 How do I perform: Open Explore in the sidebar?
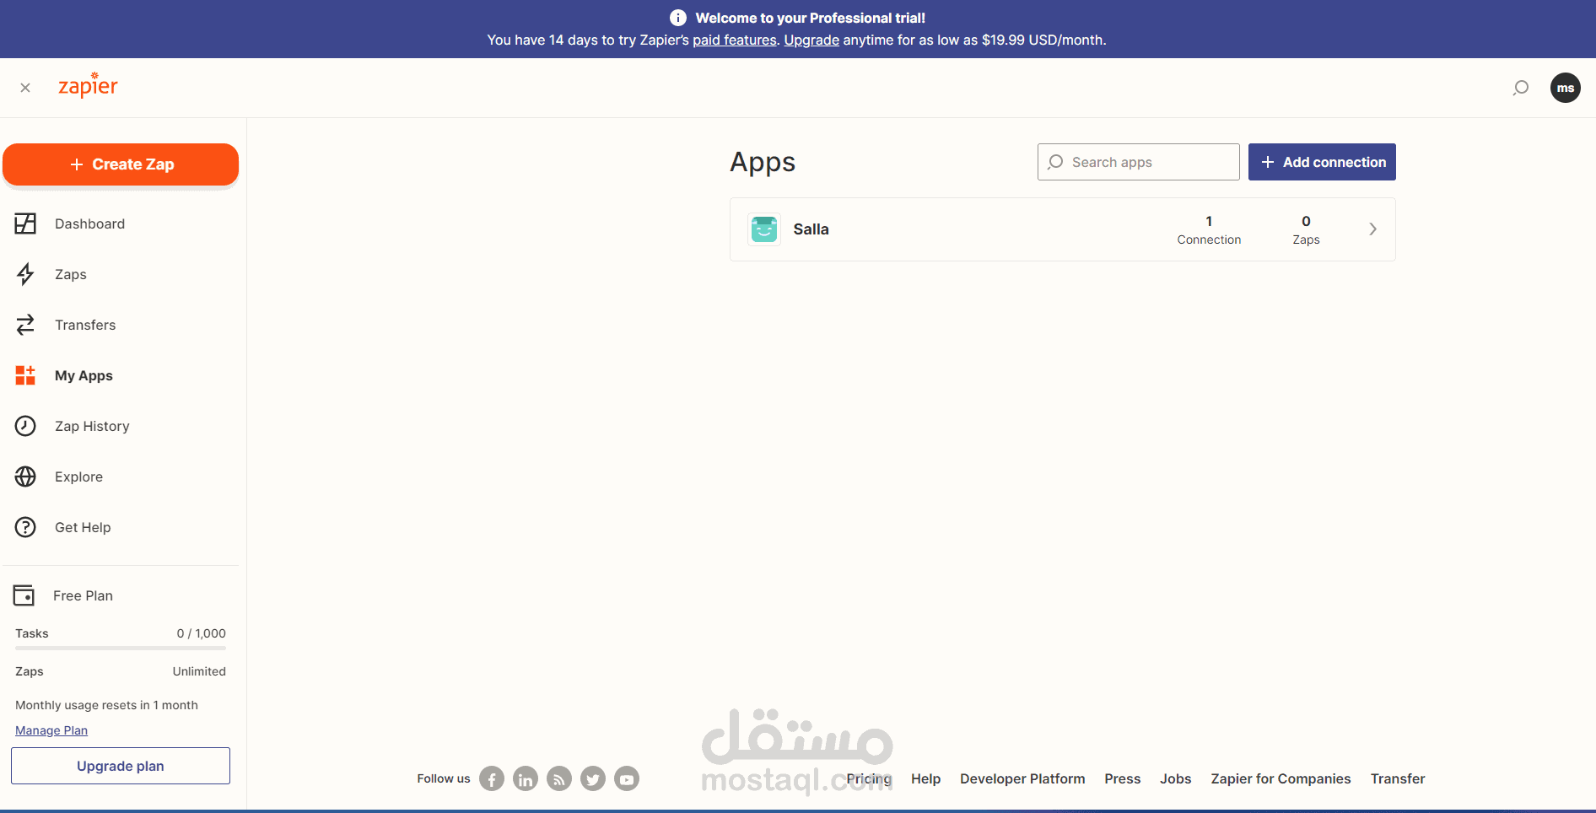coord(78,476)
